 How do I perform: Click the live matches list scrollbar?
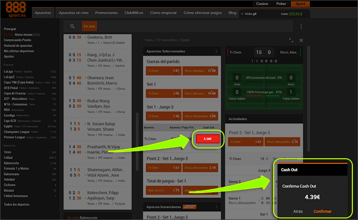pyautogui.click(x=137, y=141)
